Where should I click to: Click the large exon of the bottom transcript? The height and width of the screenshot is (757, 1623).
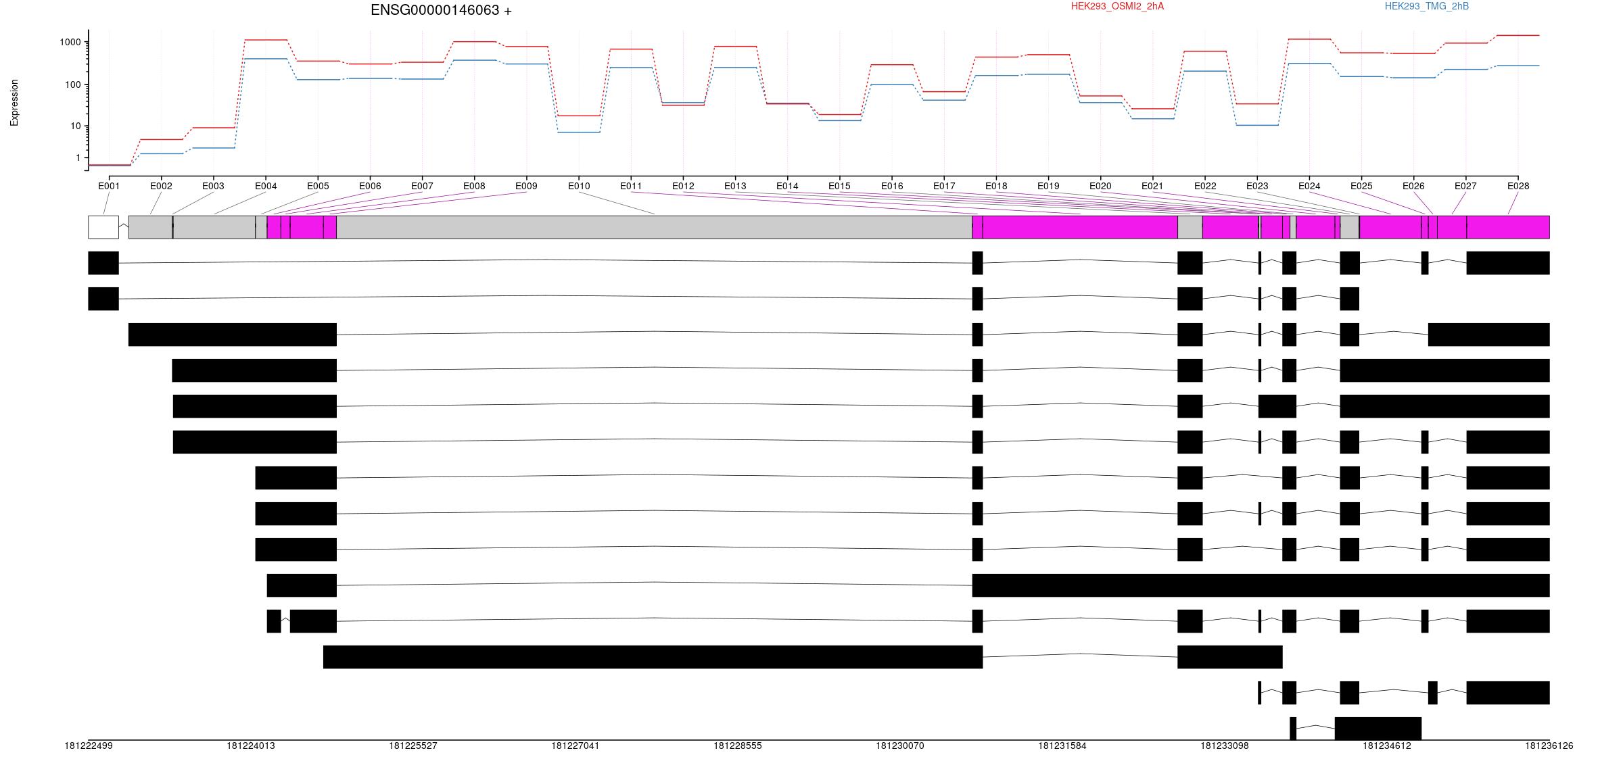pyautogui.click(x=1378, y=729)
